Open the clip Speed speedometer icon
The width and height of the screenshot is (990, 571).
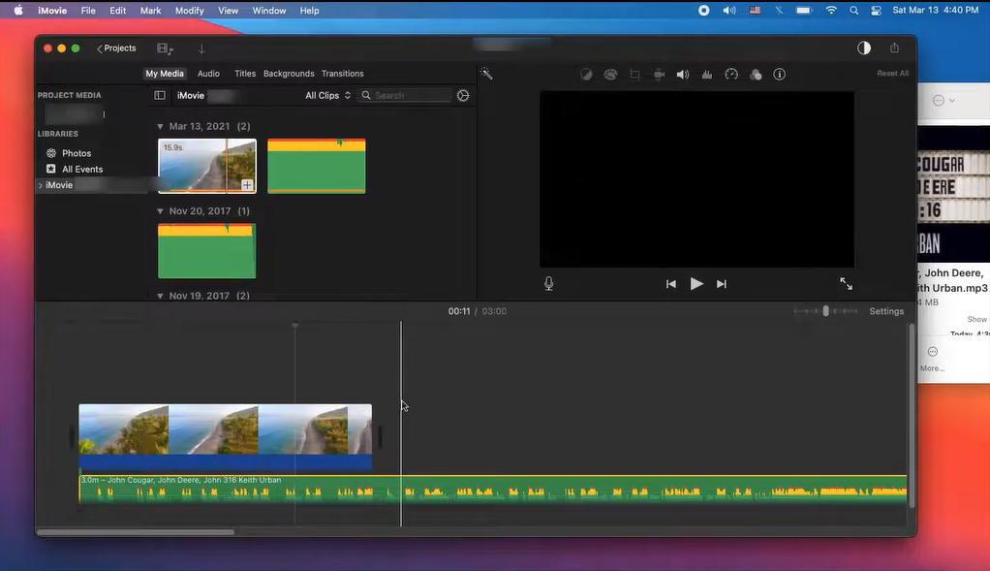tap(731, 74)
